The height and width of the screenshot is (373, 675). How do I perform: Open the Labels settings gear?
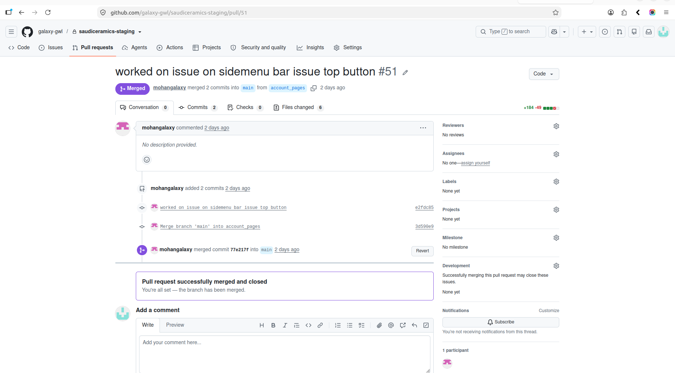tap(556, 182)
